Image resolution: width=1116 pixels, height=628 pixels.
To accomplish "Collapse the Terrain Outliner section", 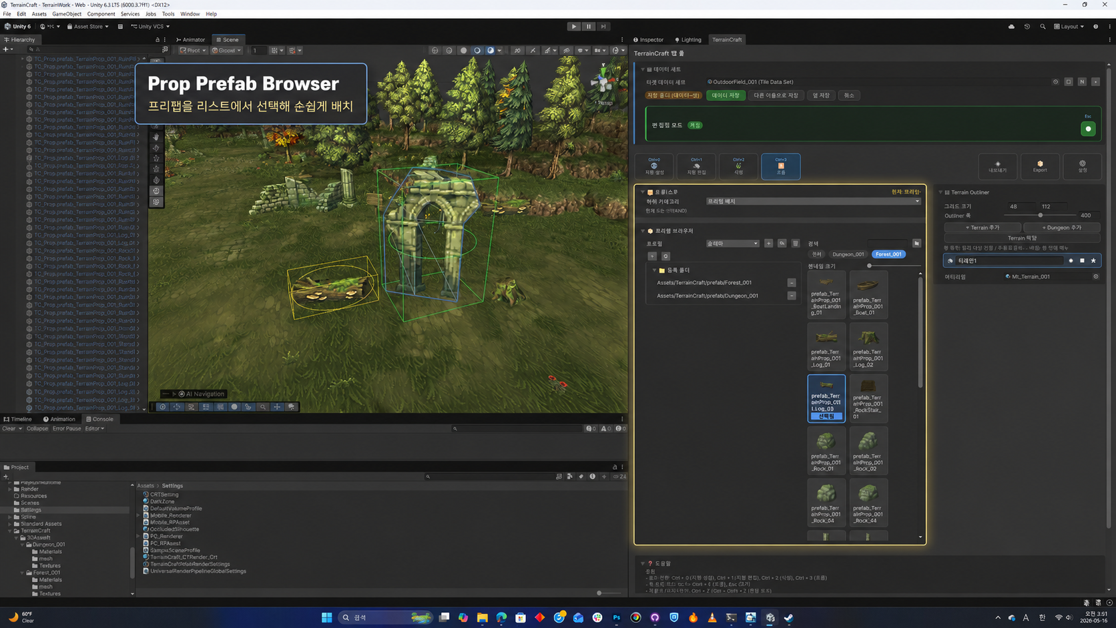I will 940,192.
